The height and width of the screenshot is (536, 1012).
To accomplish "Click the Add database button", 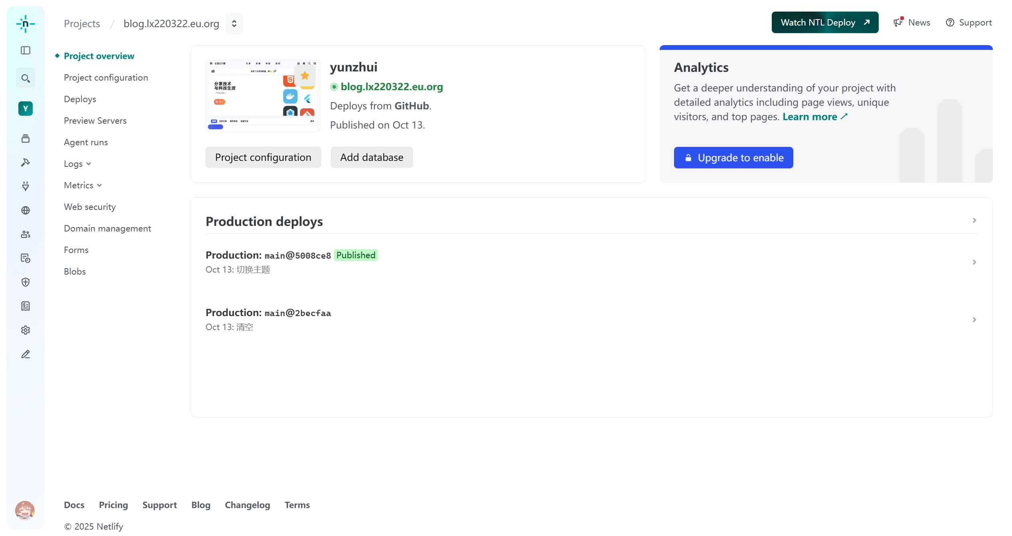I will (x=372, y=157).
